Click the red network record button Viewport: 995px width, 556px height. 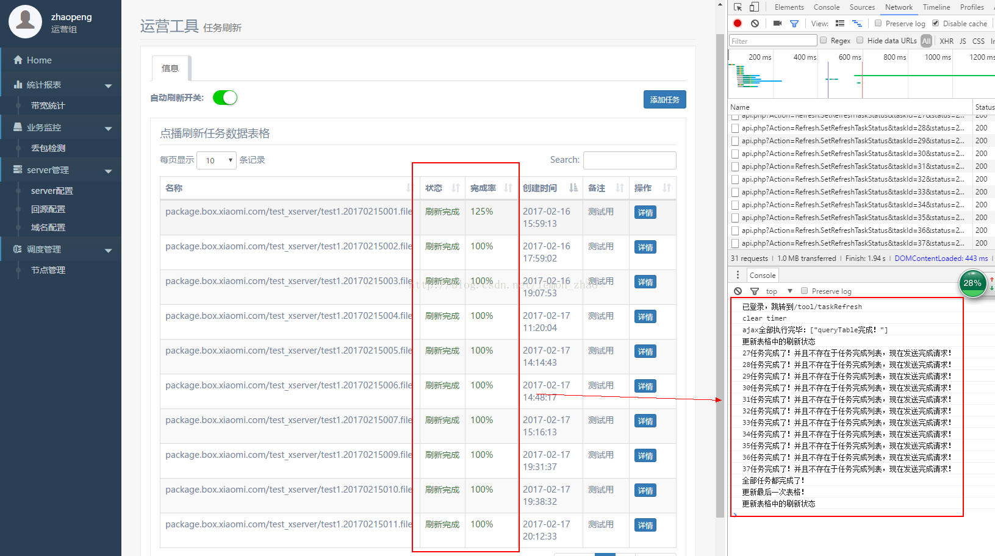(738, 23)
